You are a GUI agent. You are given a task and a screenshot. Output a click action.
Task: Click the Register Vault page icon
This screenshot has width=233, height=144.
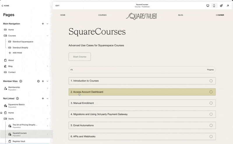[x=10, y=141]
